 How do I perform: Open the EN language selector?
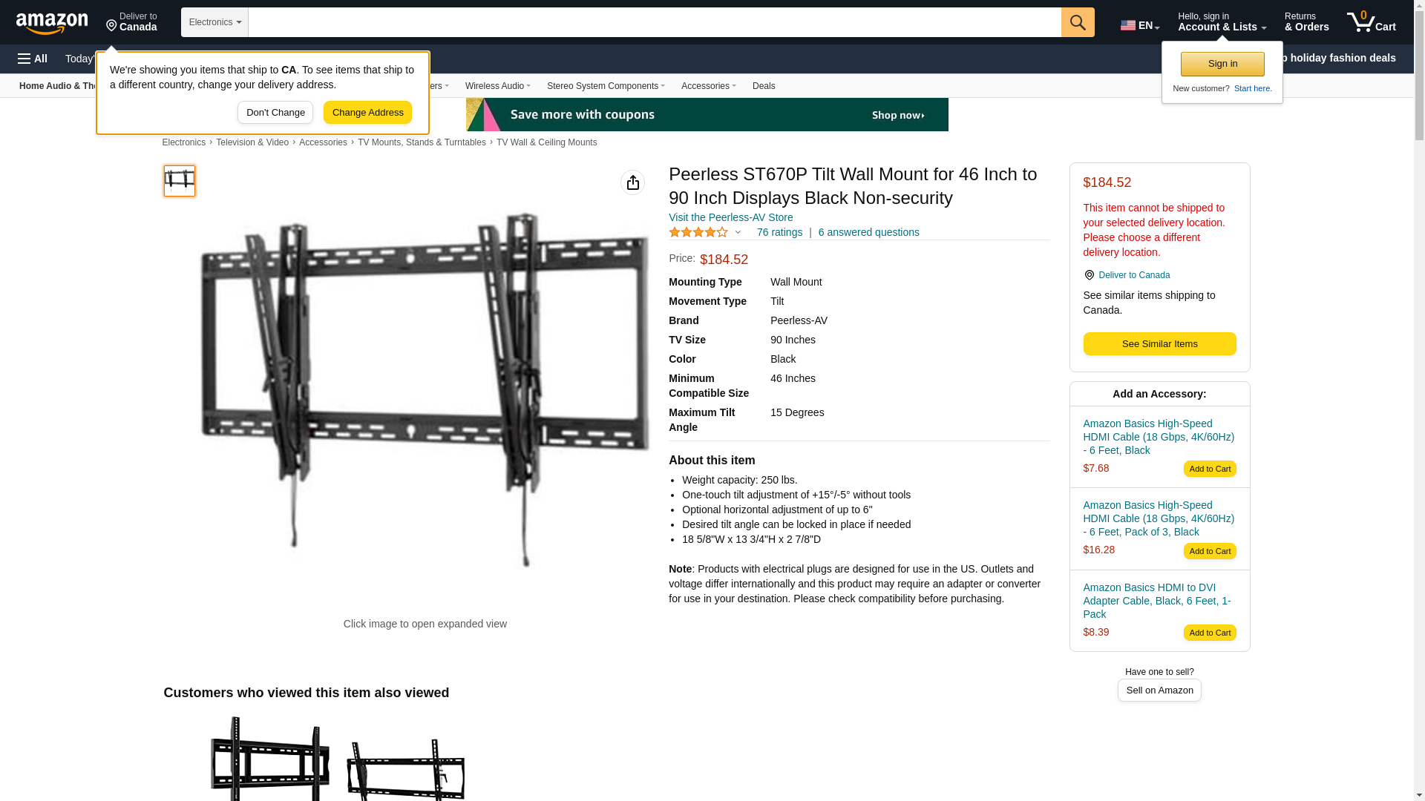coord(1140,25)
